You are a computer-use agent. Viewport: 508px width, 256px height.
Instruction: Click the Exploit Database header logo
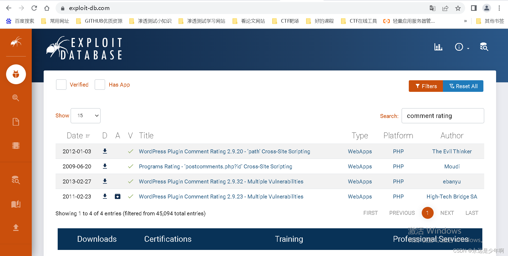84,48
